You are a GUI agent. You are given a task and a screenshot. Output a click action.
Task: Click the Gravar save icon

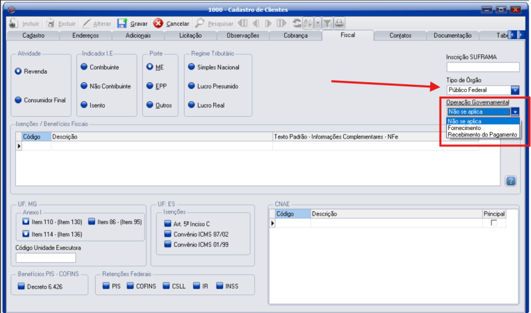tap(122, 23)
